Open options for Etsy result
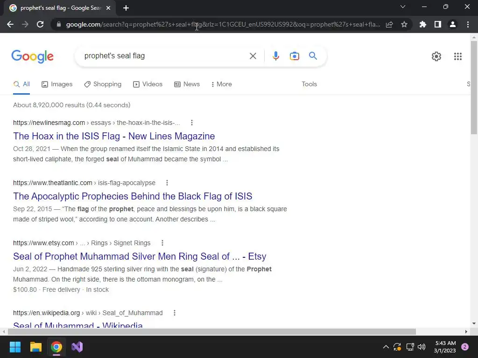The image size is (478, 358). coord(162,243)
